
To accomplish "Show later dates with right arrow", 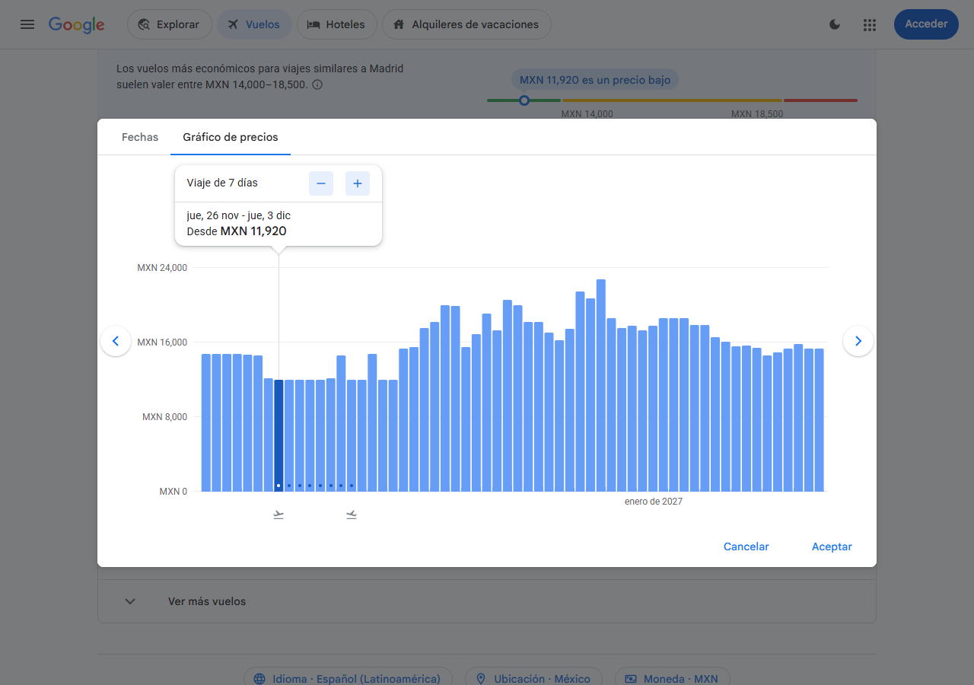I will [x=858, y=341].
